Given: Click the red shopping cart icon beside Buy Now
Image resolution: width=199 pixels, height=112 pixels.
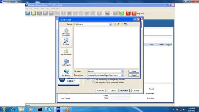Looking at the screenshot, I should pos(134,13).
